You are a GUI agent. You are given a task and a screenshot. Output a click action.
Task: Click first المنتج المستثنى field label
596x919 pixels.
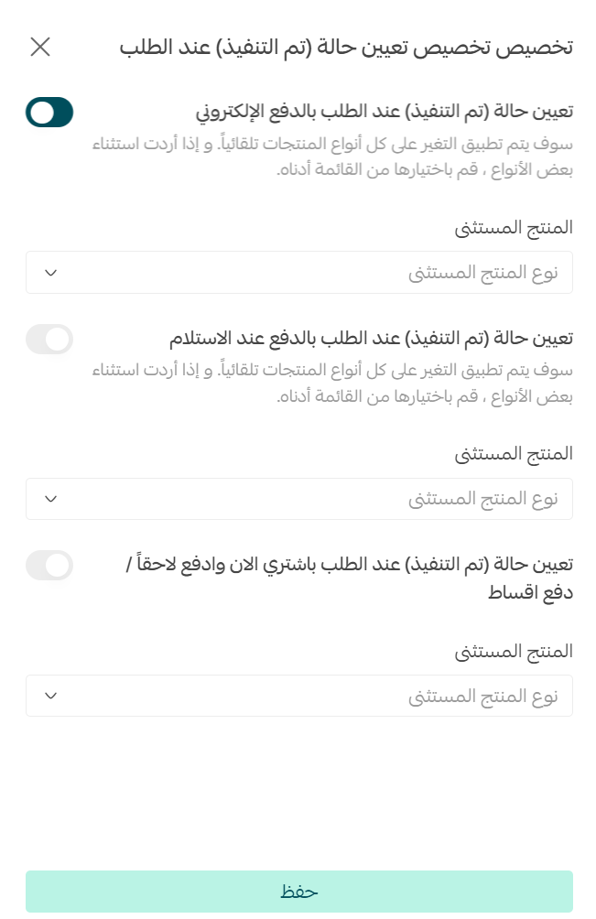click(x=514, y=227)
